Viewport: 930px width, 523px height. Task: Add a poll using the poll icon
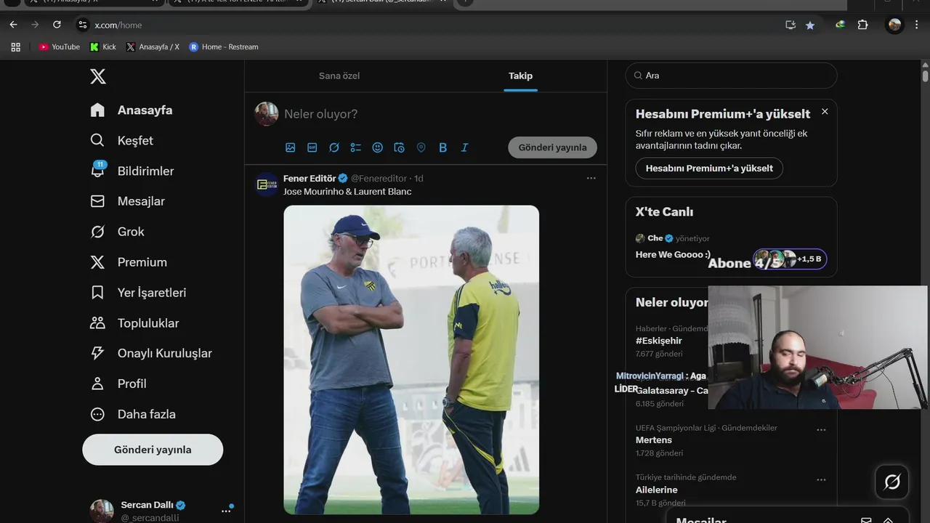pyautogui.click(x=356, y=147)
